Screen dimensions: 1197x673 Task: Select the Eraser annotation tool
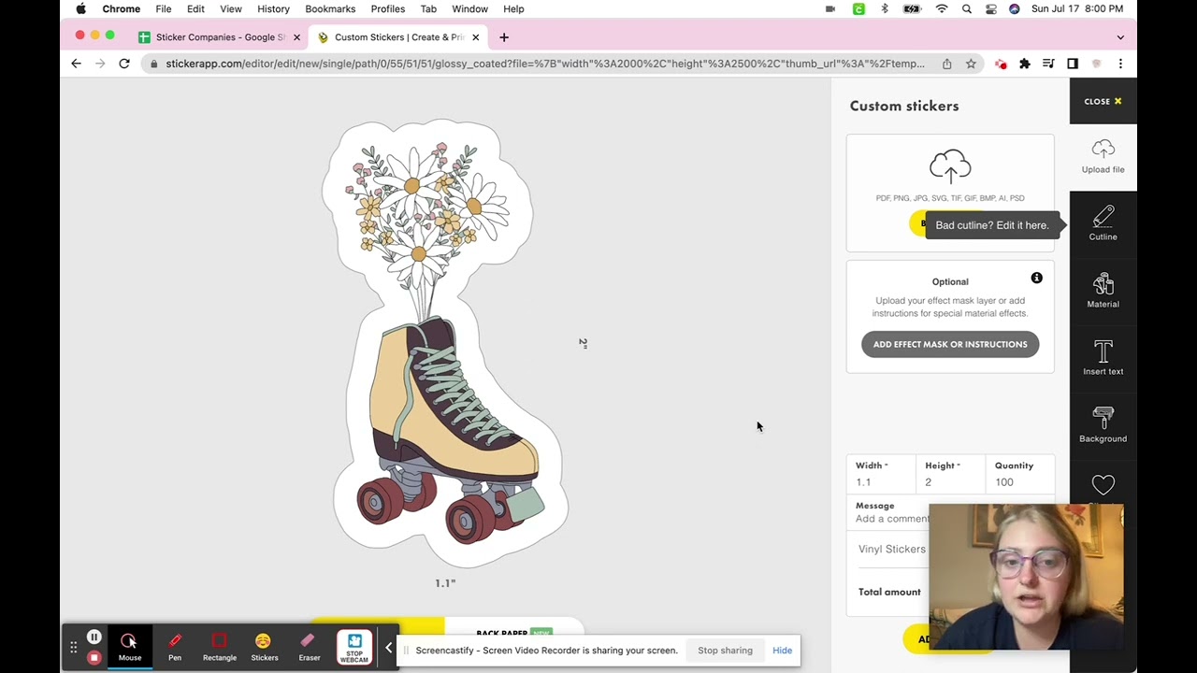pyautogui.click(x=310, y=646)
